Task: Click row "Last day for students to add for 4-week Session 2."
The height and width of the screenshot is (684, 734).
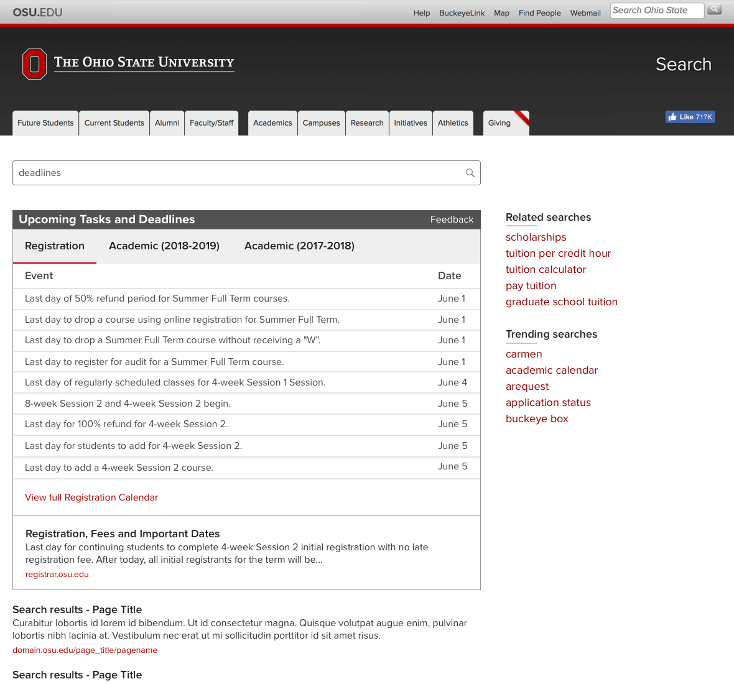Action: click(247, 446)
